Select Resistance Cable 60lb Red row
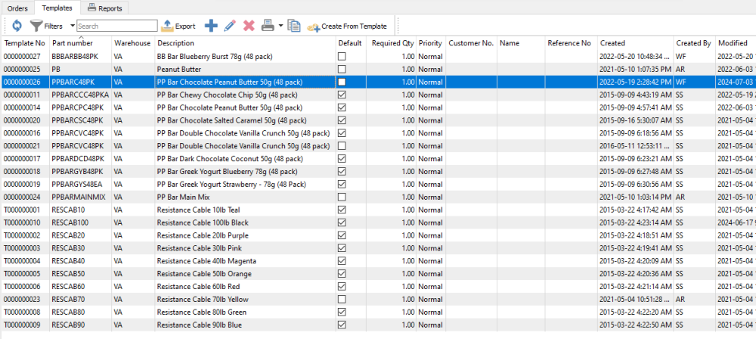Viewport: 756px width, 339px height. coord(378,287)
